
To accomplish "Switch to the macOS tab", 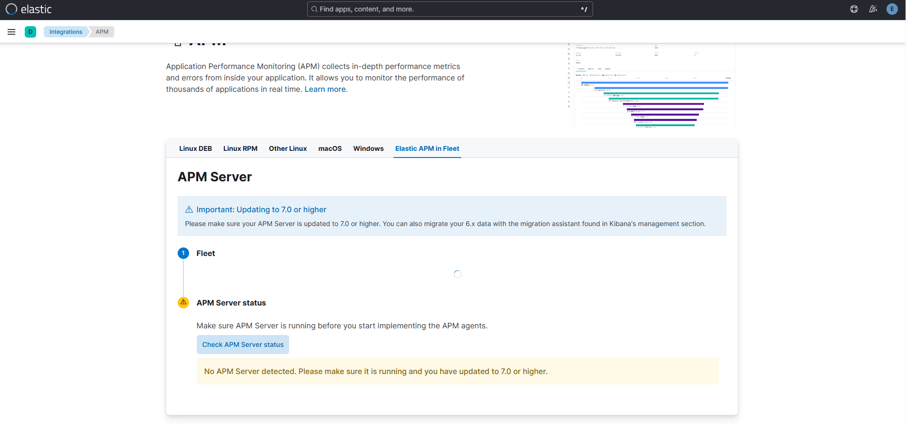I will tap(330, 148).
